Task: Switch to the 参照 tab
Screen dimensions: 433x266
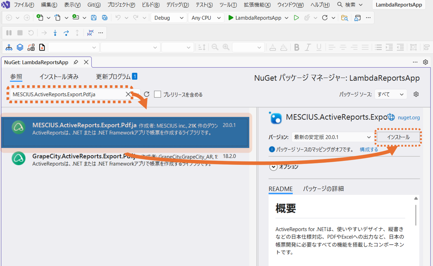Action: (16, 77)
